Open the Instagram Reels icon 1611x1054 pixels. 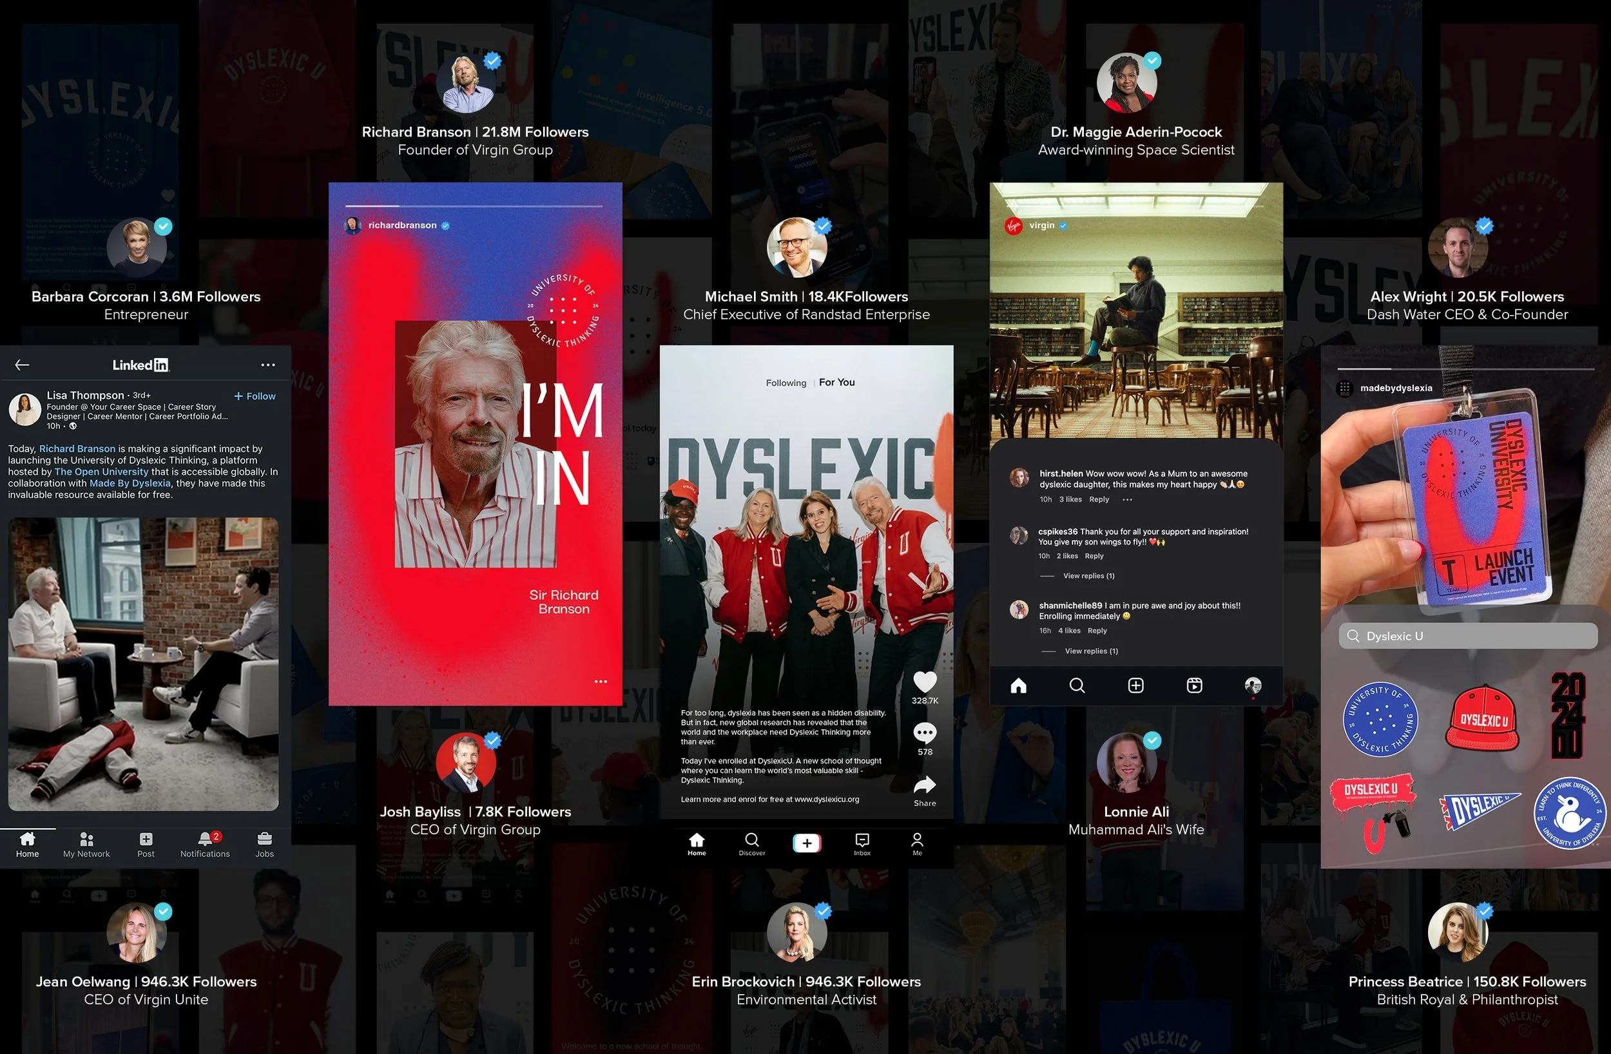tap(1194, 685)
